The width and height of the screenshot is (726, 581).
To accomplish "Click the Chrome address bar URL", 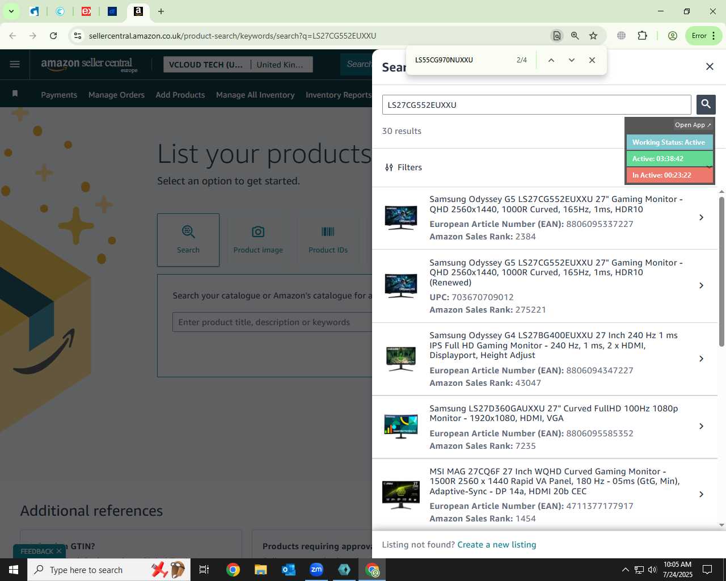I will pyautogui.click(x=233, y=36).
